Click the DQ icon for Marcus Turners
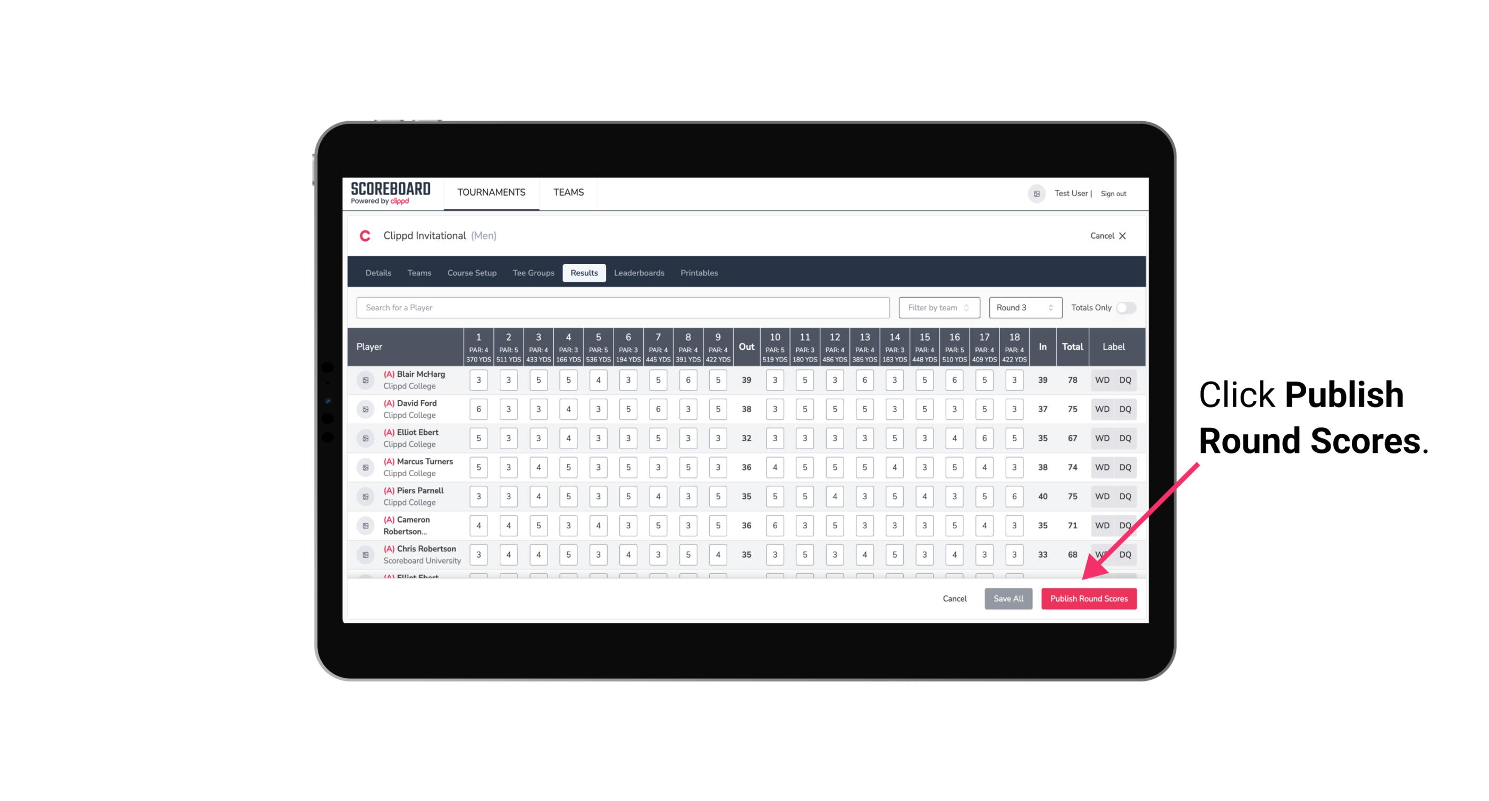The image size is (1489, 801). (1126, 467)
